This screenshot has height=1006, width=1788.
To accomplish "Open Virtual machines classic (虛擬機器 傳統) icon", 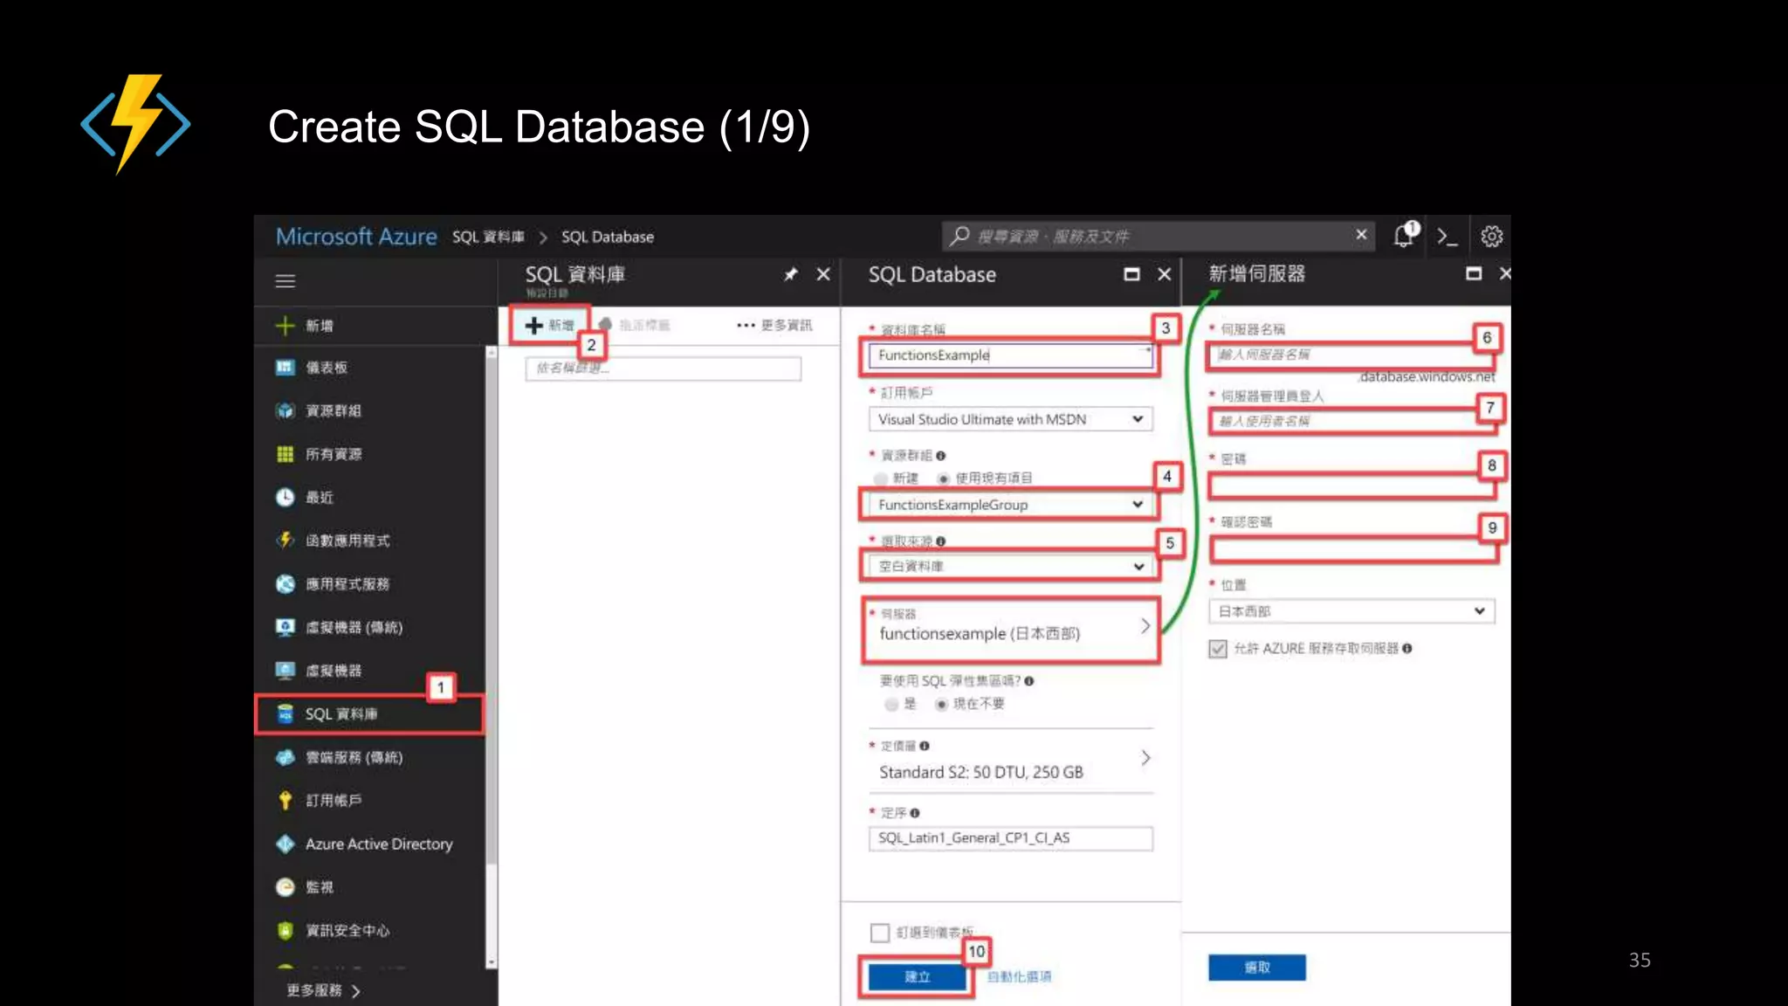I will point(285,627).
